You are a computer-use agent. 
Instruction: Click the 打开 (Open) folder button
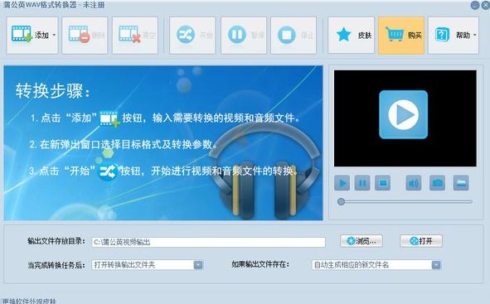[x=421, y=241]
